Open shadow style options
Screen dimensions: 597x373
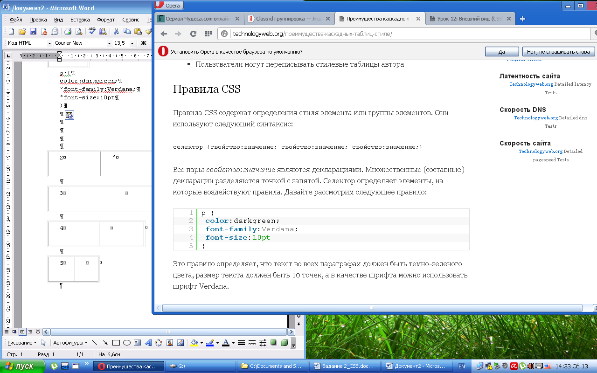click(x=273, y=343)
